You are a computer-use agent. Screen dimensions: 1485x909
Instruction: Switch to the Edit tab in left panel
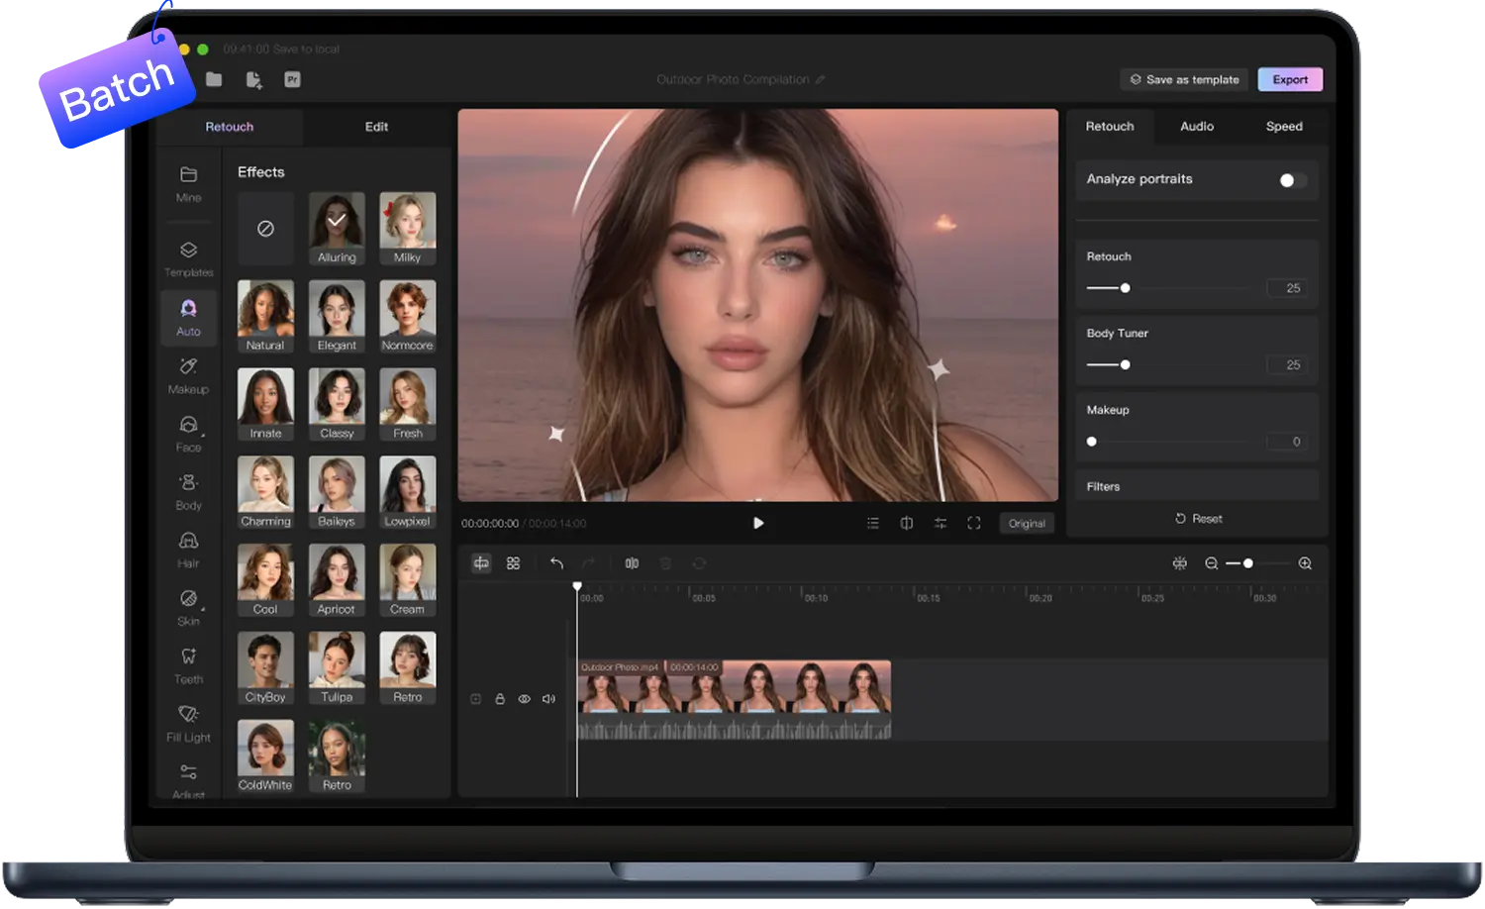pos(376,127)
